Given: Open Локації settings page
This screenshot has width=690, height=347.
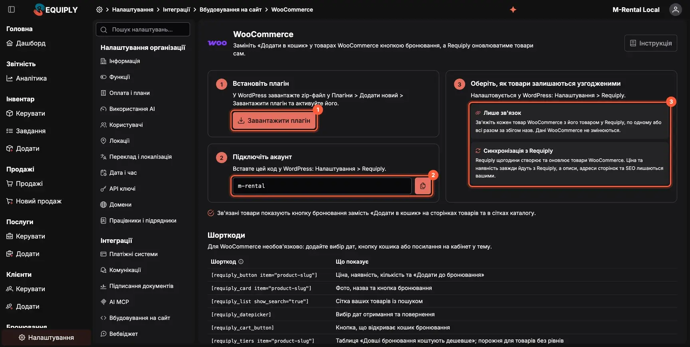Looking at the screenshot, I should pyautogui.click(x=115, y=141).
